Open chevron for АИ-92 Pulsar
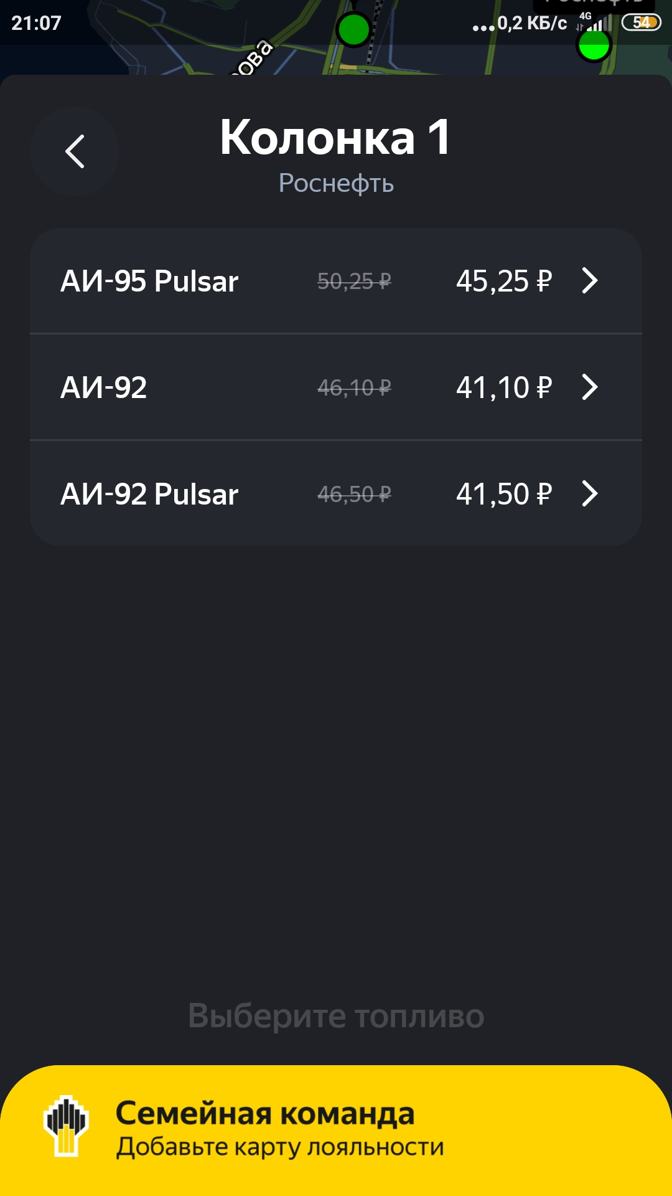The height and width of the screenshot is (1196, 672). (x=589, y=494)
